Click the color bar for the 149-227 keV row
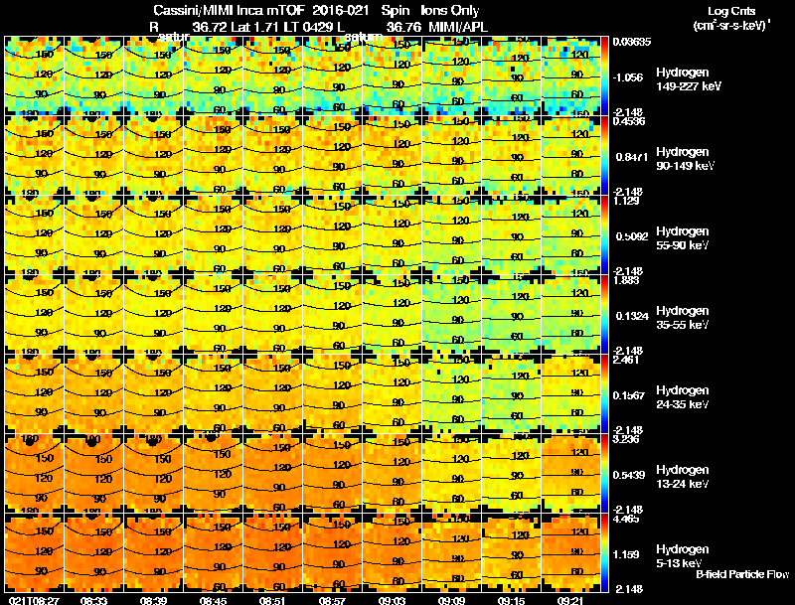Screen dimensions: 795x605 tap(604, 76)
